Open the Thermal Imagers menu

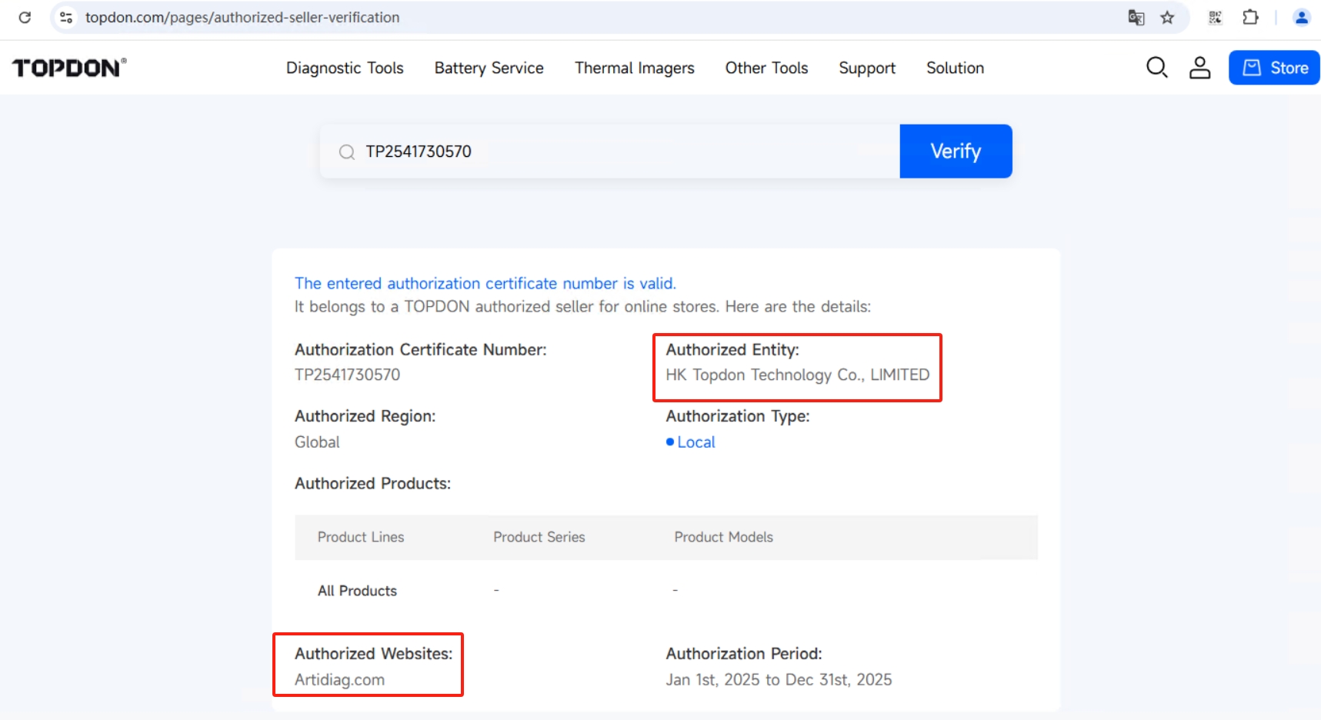(635, 68)
